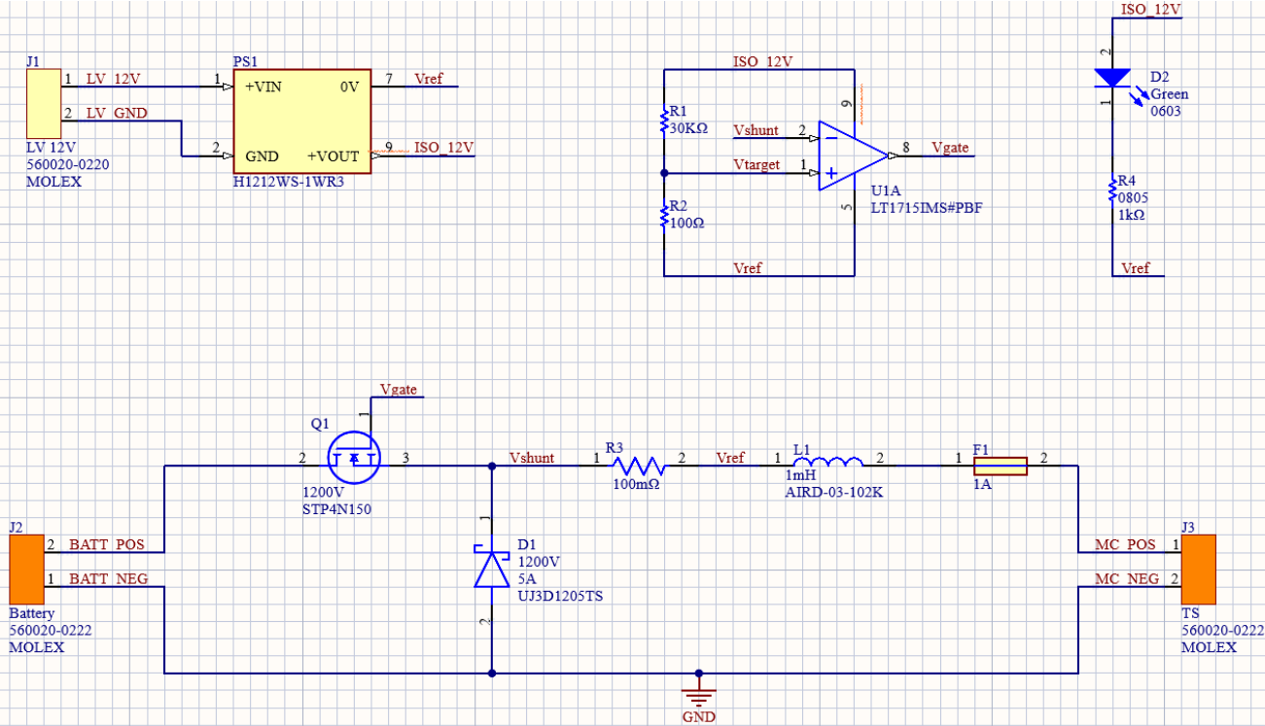Image resolution: width=1265 pixels, height=726 pixels.
Task: Select the LV_12V net label
Action: point(113,79)
